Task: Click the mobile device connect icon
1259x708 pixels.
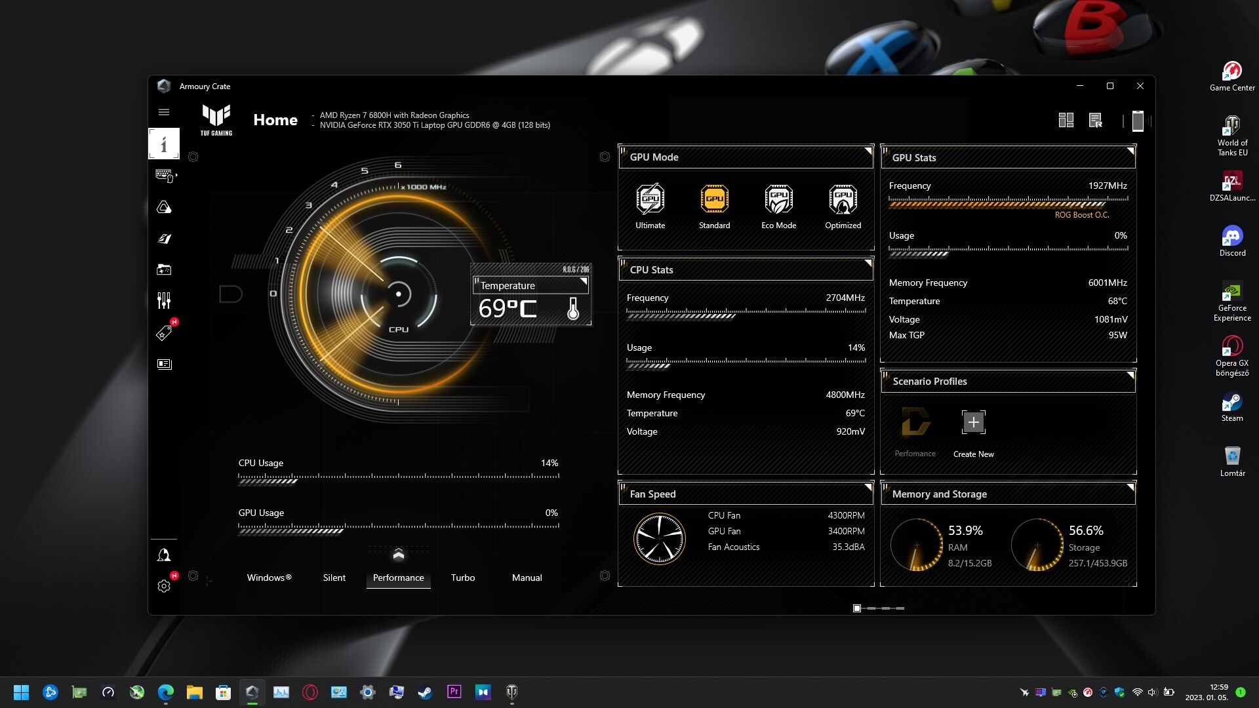Action: click(x=1138, y=121)
